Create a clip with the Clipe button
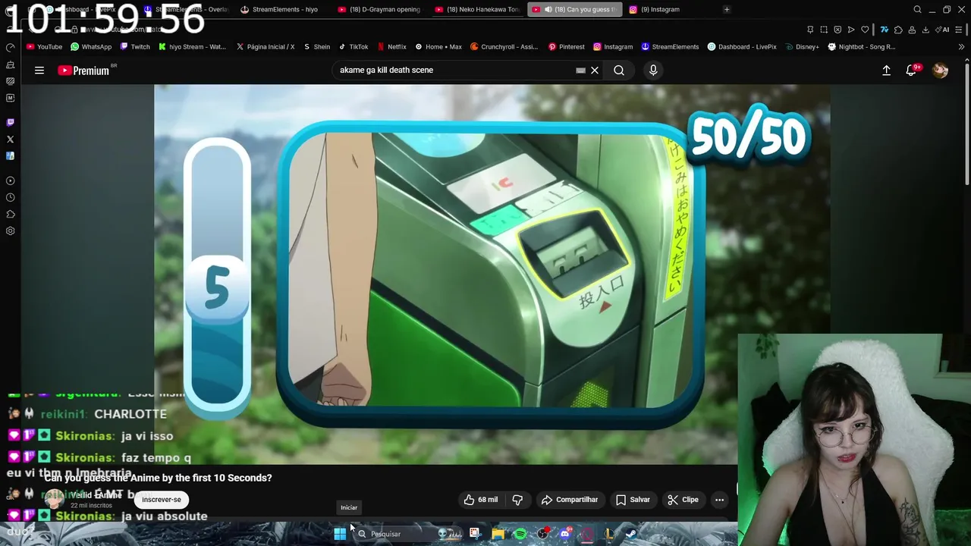 [x=683, y=500]
